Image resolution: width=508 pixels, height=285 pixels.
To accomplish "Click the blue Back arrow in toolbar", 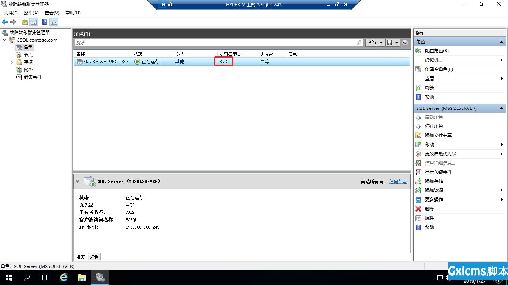I will coord(5,22).
